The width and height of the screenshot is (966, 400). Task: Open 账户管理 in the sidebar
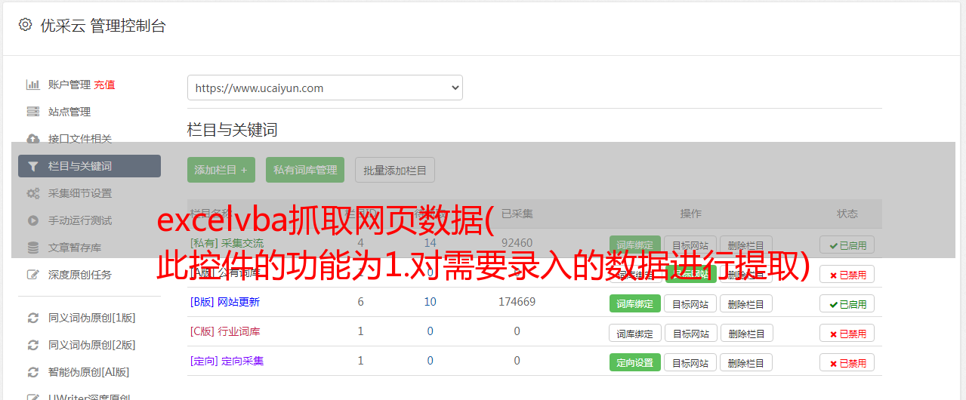(69, 85)
